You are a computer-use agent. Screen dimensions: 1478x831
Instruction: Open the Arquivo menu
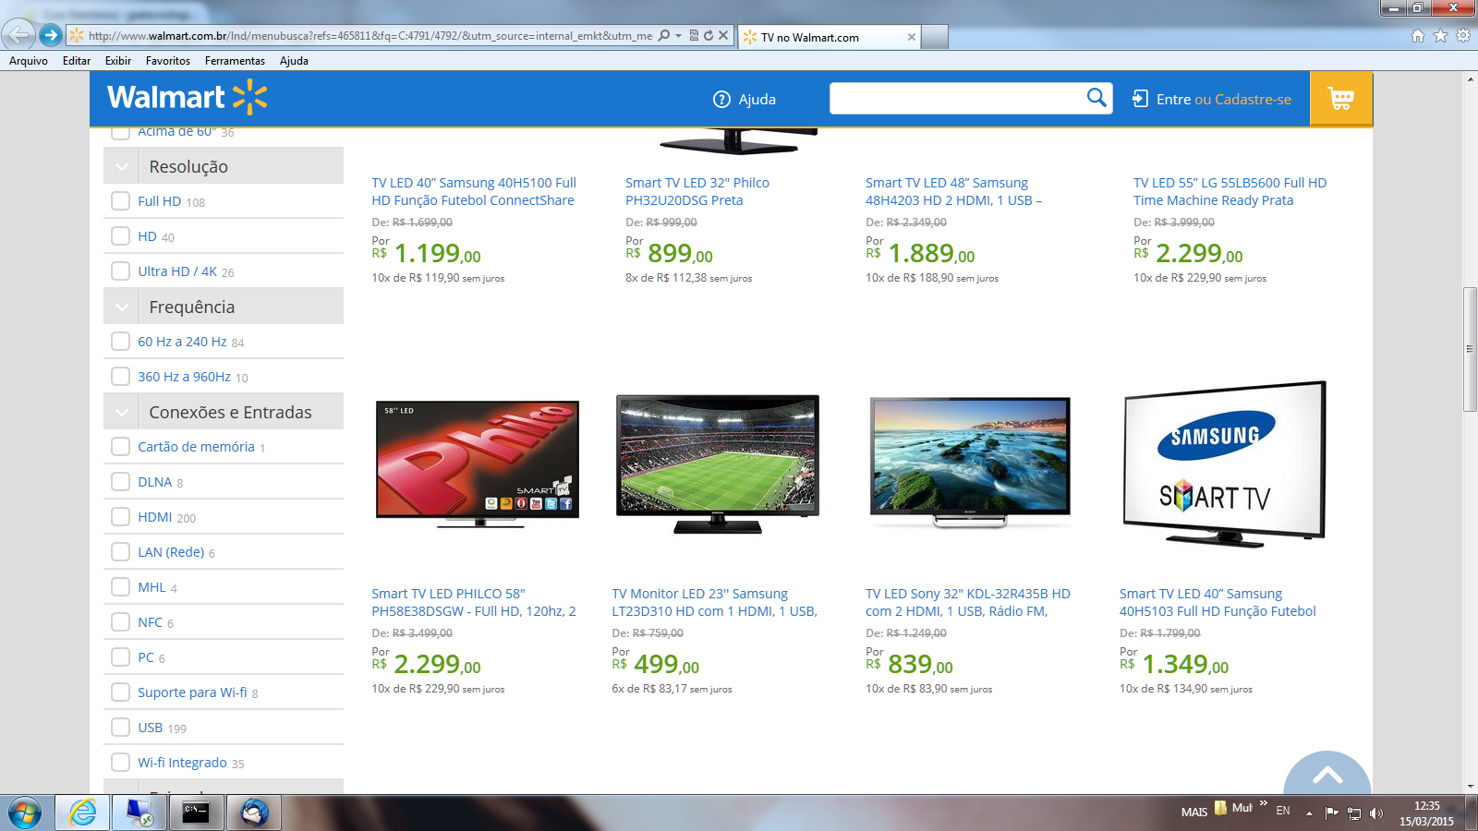(x=29, y=61)
